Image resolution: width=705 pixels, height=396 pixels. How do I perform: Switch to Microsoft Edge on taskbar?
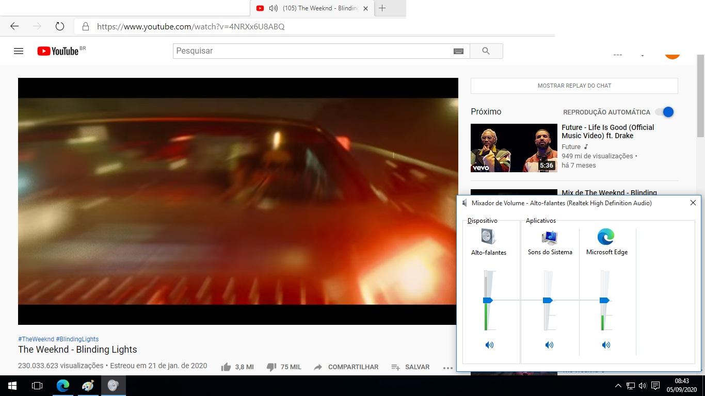pos(63,386)
